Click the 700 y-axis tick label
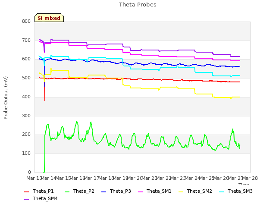The width and height of the screenshot is (276, 207). pyautogui.click(x=26, y=40)
